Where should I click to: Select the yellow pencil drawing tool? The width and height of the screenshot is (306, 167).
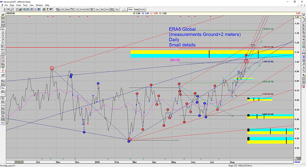(x=304, y=18)
